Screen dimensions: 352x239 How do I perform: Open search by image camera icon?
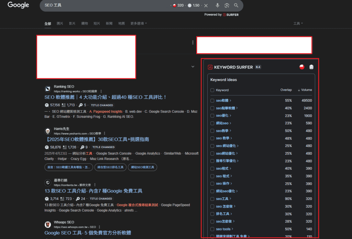click(227, 5)
